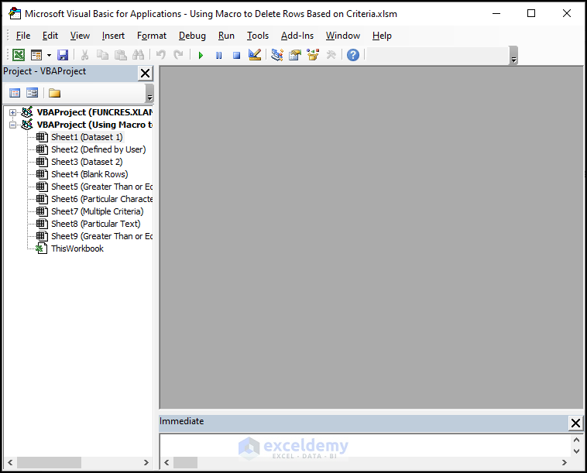Click Immediate window scroll right arrow
Image resolution: width=587 pixels, height=473 pixels.
(565, 462)
